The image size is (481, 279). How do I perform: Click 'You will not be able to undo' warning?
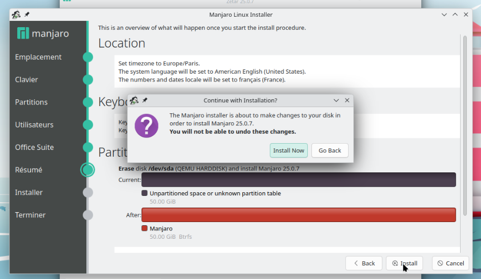(232, 132)
